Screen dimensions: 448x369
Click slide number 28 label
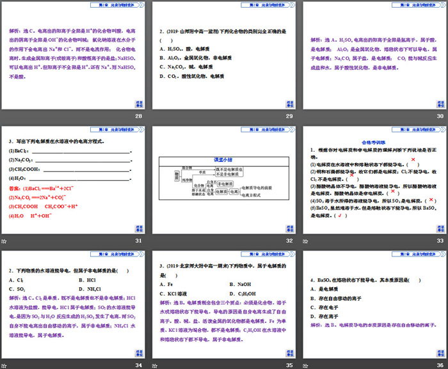[139, 116]
